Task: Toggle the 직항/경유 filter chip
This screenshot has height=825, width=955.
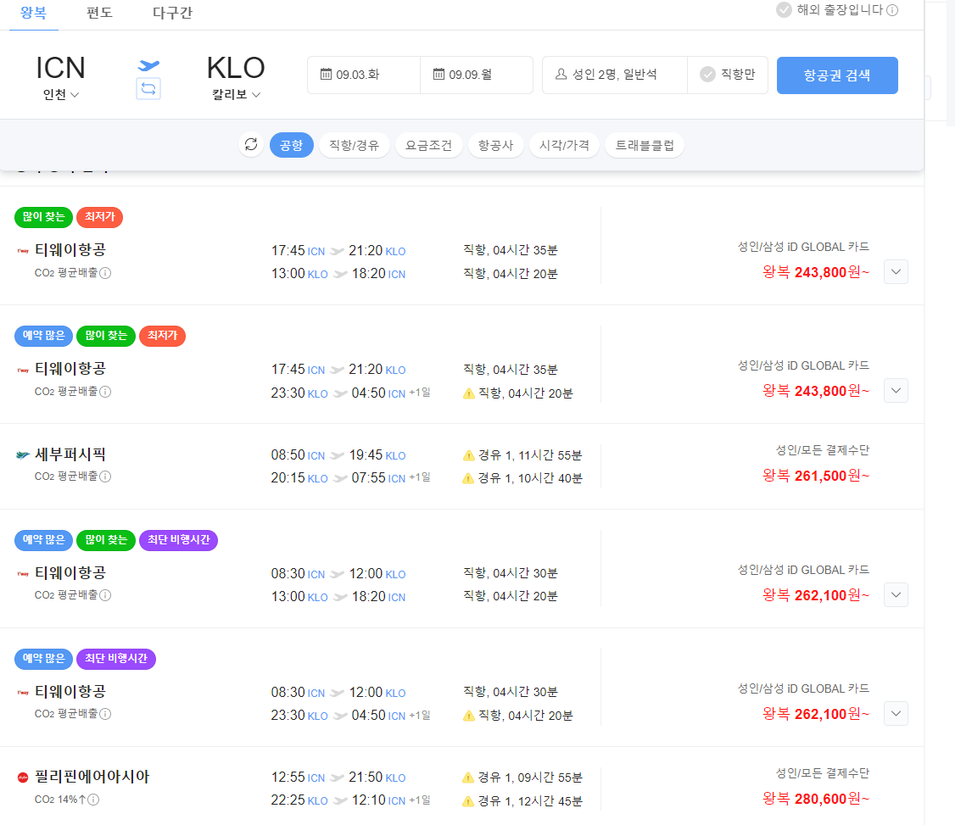Action: coord(355,144)
